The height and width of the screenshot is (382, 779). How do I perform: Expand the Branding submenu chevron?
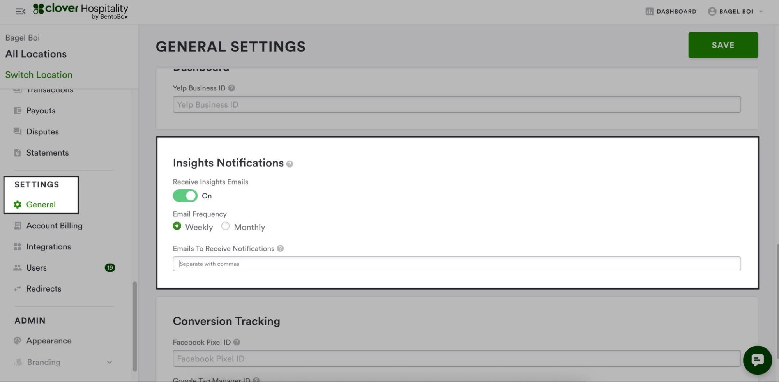pos(110,362)
